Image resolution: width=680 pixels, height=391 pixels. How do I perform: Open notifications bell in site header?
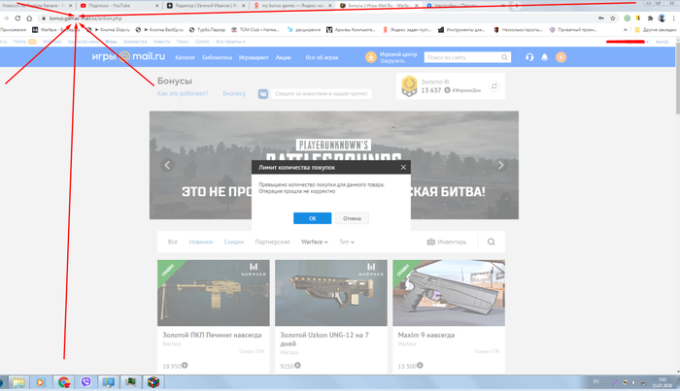pyautogui.click(x=545, y=57)
